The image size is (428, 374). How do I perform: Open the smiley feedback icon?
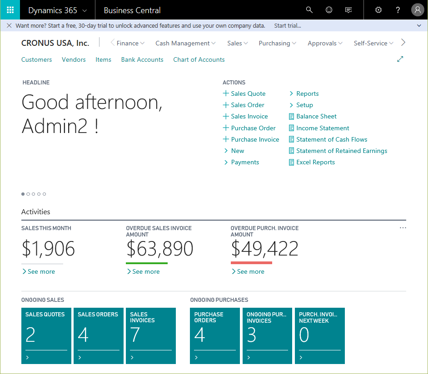329,10
